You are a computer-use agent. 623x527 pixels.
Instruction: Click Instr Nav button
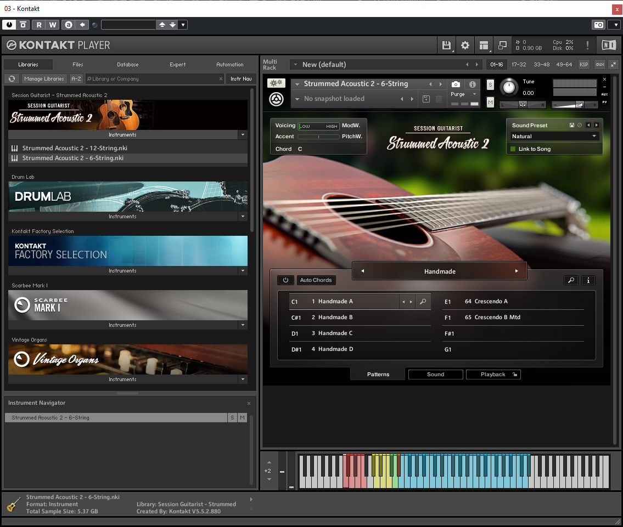(x=241, y=78)
